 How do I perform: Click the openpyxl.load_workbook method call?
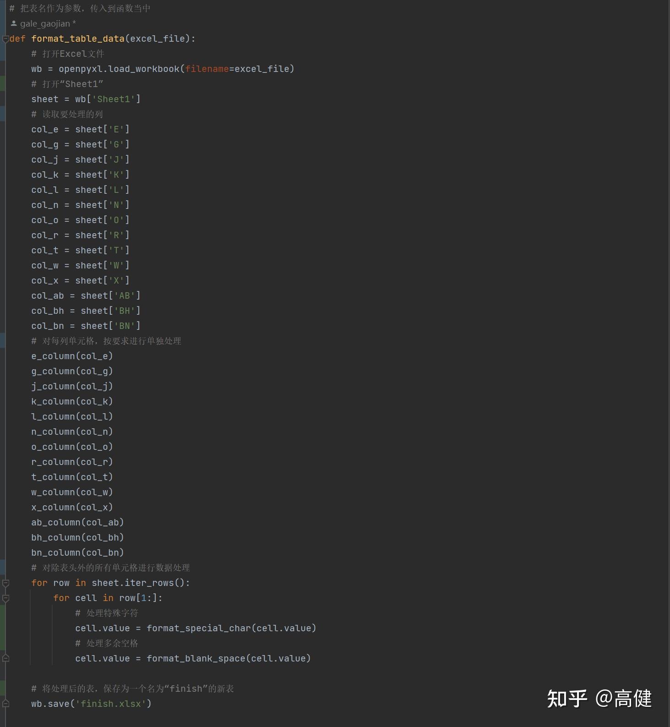click(176, 69)
